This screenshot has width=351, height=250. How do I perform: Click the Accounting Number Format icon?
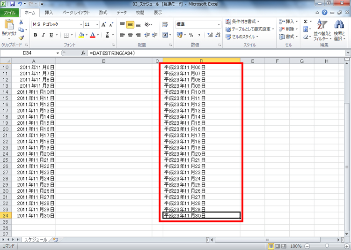[180, 35]
